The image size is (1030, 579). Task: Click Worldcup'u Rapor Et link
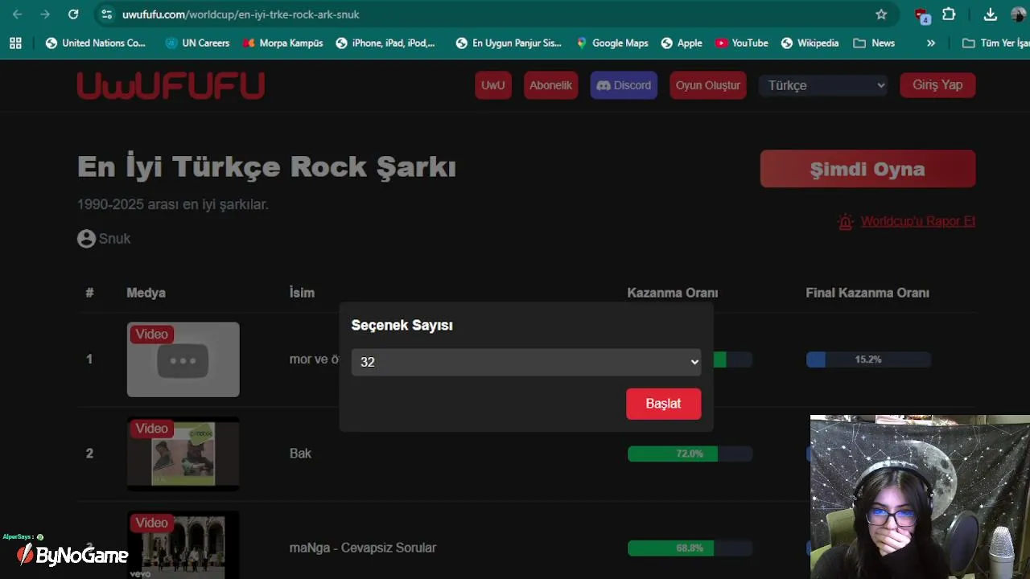pos(918,221)
